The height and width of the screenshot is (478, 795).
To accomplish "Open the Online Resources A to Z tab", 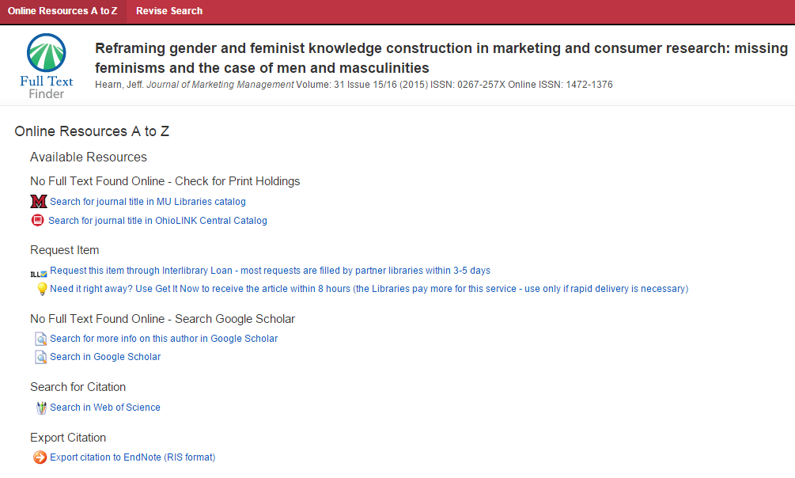I will (62, 11).
